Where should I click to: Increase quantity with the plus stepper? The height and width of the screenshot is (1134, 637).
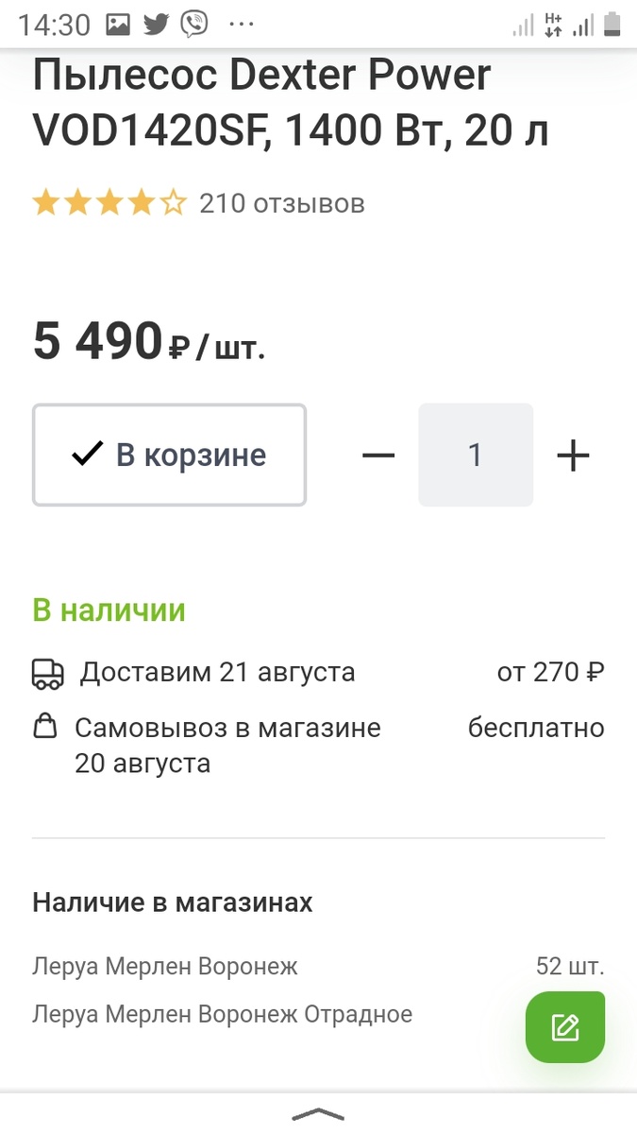[572, 455]
